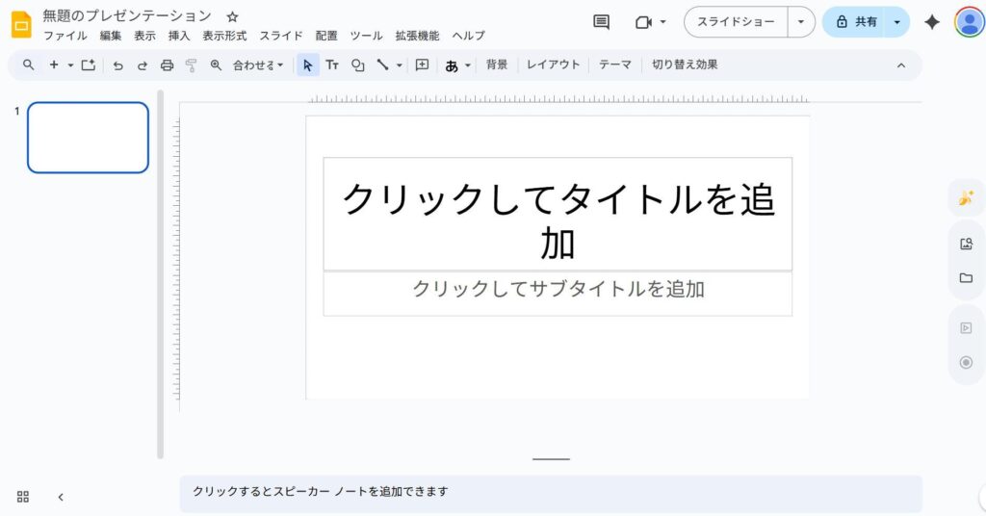986x516 pixels.
Task: Open the folder icon in side panel
Action: click(966, 278)
